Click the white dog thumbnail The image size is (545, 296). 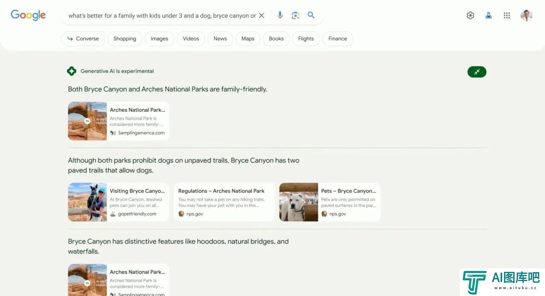[x=298, y=202]
